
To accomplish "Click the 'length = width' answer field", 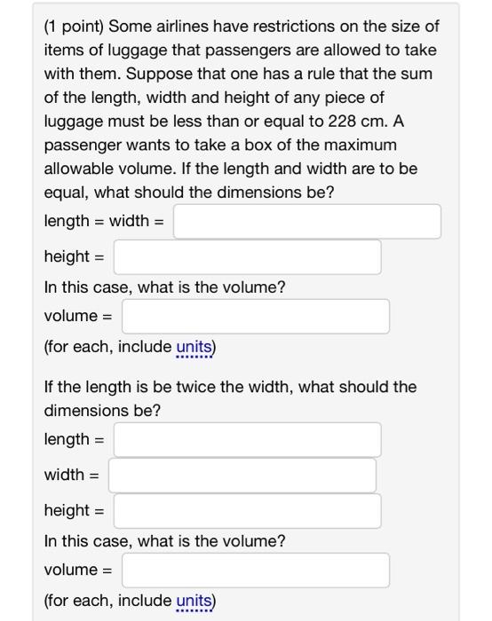I will coord(307,222).
